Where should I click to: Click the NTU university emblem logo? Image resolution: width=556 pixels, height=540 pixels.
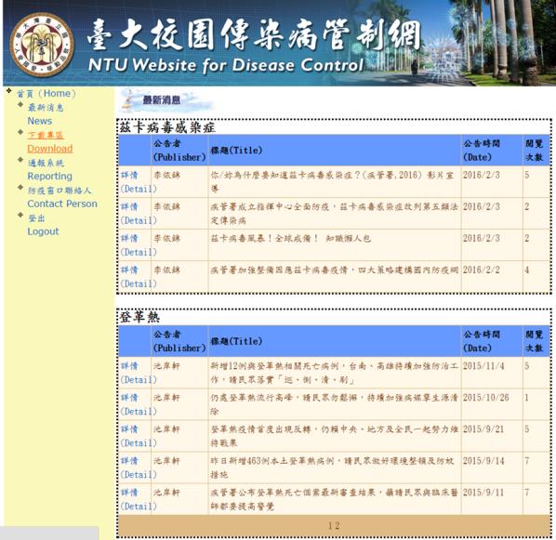[x=42, y=45]
